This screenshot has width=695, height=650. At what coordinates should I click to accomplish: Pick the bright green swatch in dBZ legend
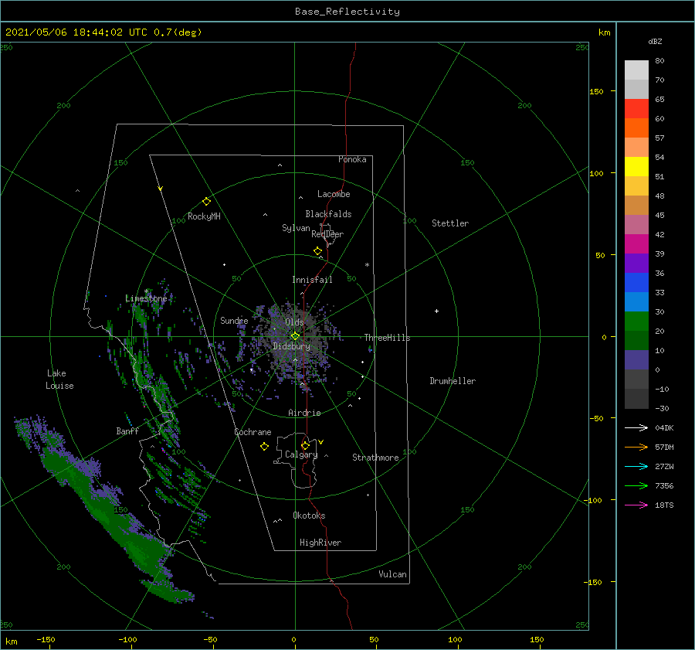coord(636,322)
